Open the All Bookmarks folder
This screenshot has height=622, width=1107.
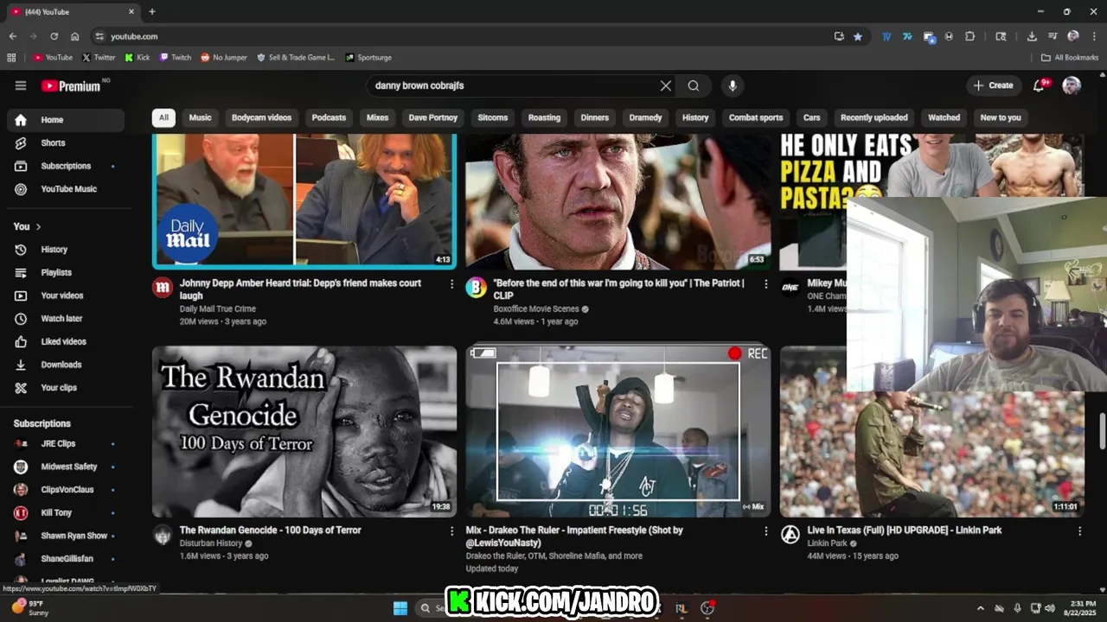pyautogui.click(x=1070, y=57)
